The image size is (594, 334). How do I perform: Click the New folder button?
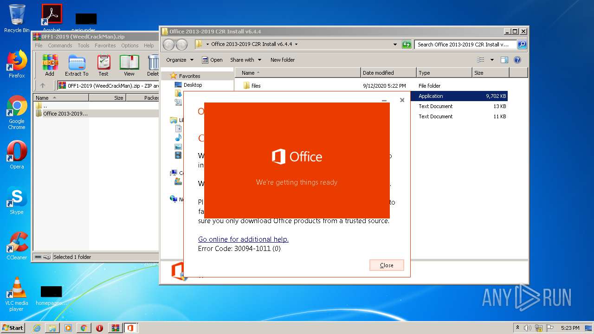283,60
